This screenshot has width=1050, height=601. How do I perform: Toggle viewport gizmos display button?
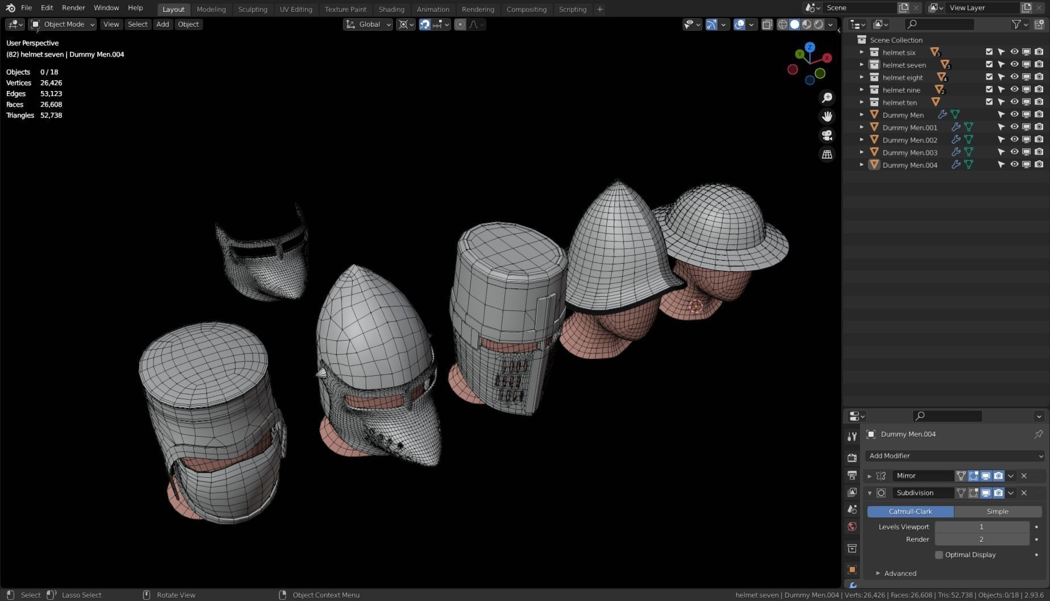click(712, 24)
